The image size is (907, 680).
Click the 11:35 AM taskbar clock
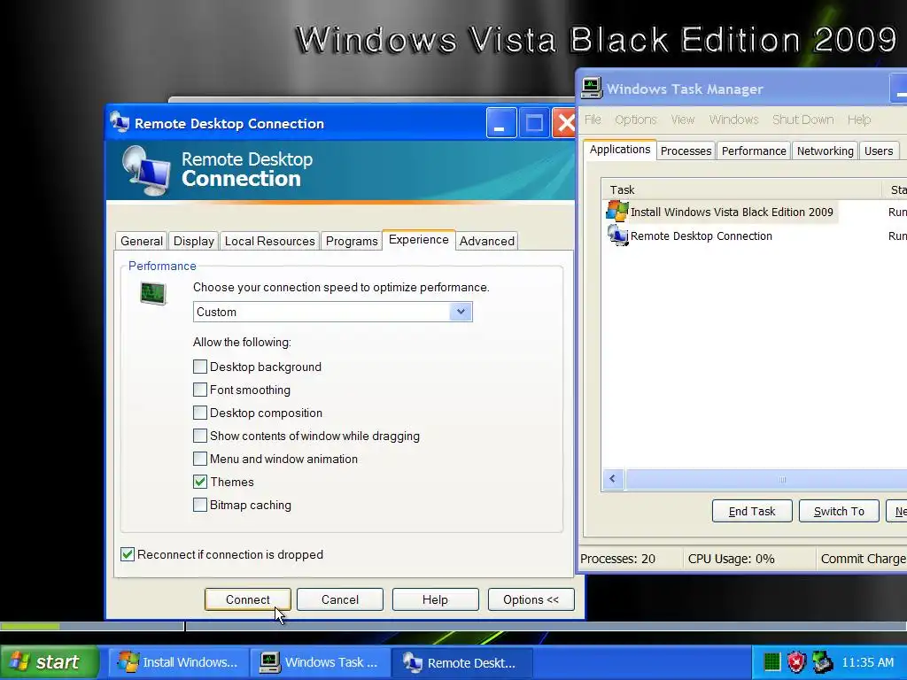(868, 662)
